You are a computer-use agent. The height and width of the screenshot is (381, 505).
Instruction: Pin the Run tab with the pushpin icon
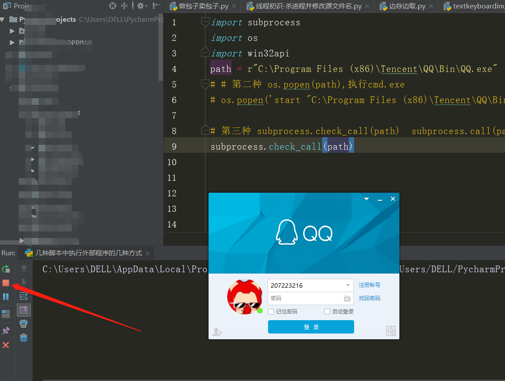pyautogui.click(x=6, y=331)
